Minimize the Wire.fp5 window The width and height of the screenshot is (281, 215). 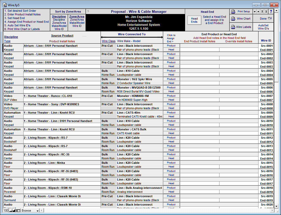[x=256, y=5]
